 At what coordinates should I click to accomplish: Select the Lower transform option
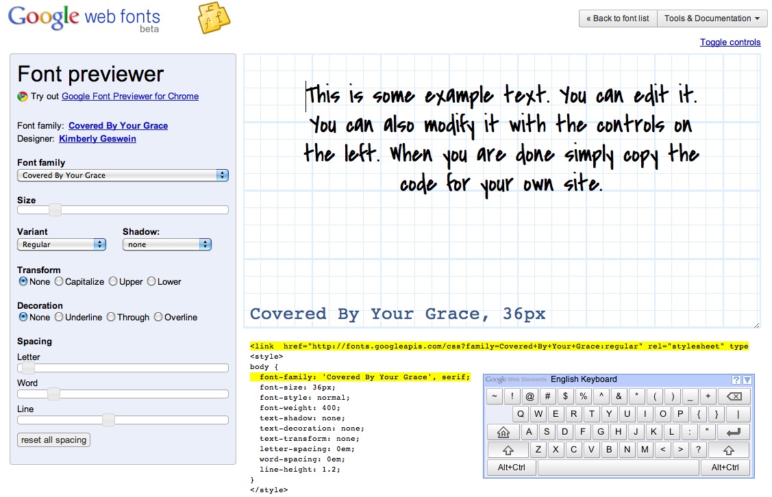tap(151, 281)
